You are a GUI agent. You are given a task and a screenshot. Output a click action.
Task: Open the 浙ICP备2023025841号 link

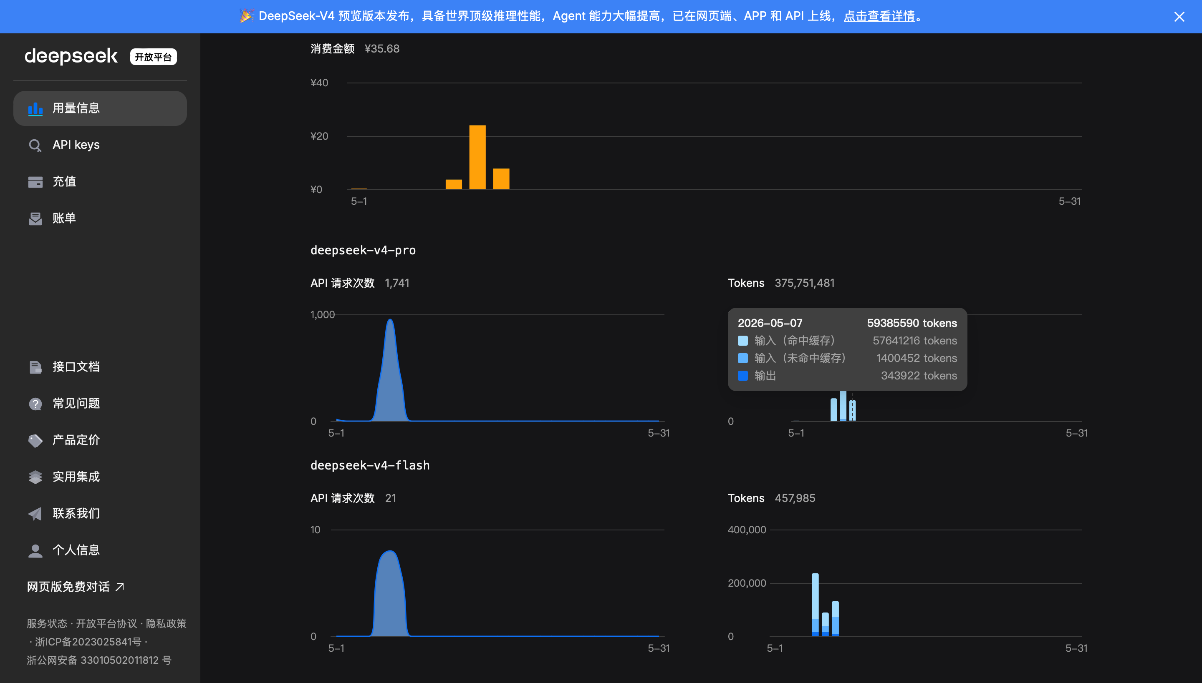[88, 642]
